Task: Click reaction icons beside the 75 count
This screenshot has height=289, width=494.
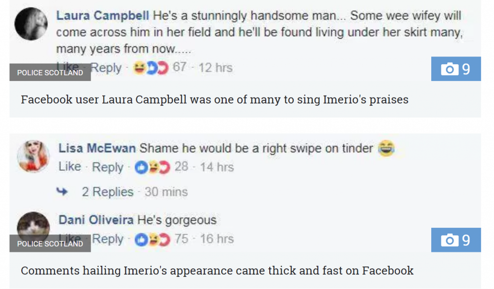Action: click(152, 239)
